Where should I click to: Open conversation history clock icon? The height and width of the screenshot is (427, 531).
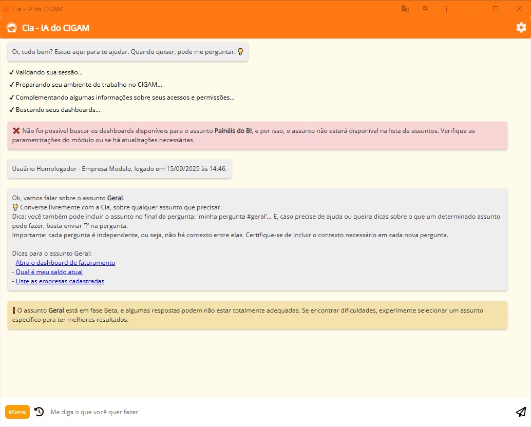[39, 412]
